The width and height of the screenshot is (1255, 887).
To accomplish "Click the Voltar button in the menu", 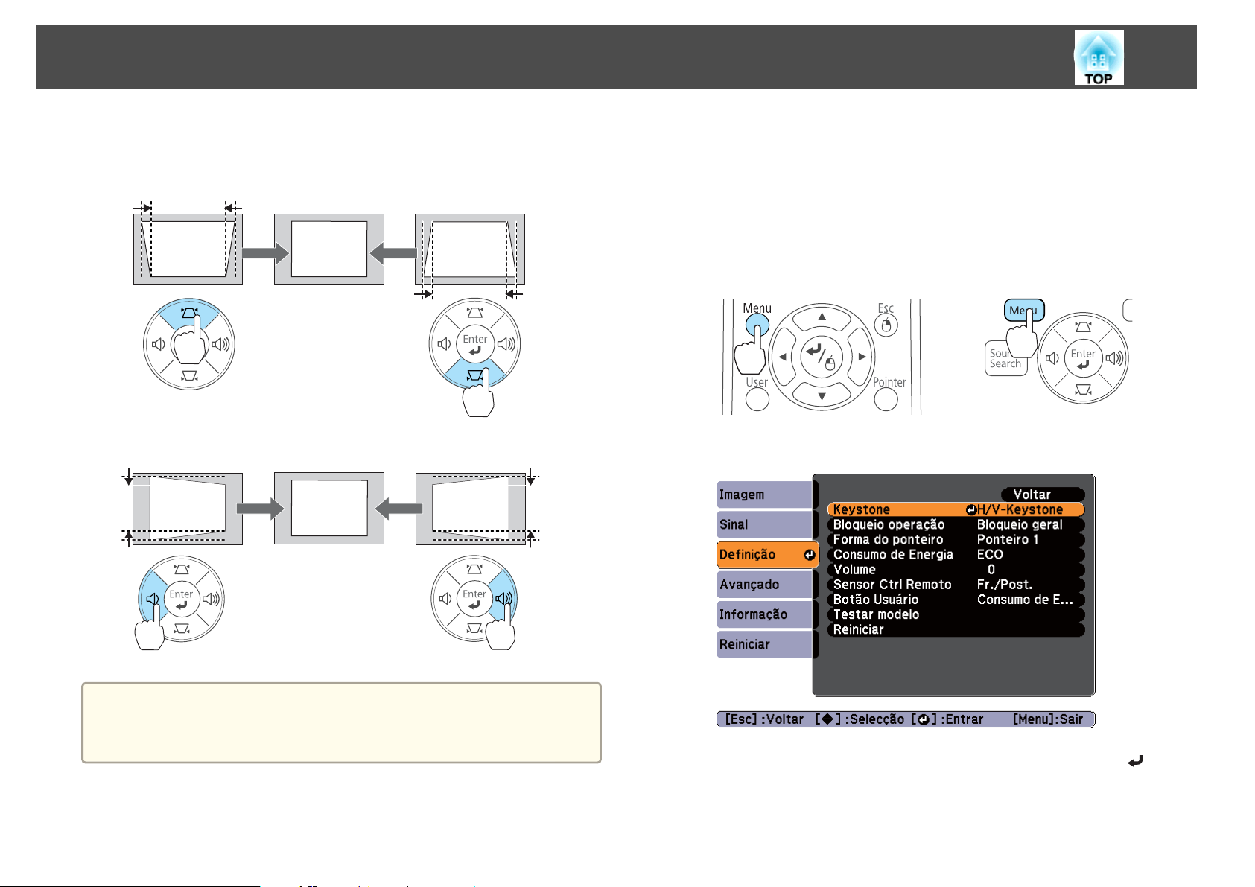I will click(1043, 495).
